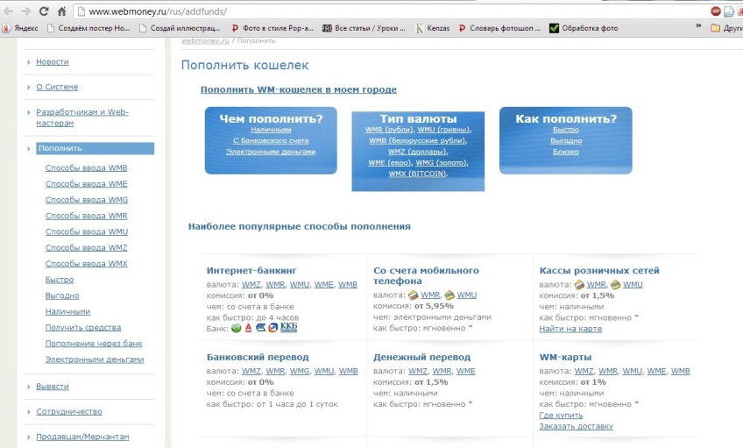Select WMR (рубли) currency type

click(x=390, y=130)
